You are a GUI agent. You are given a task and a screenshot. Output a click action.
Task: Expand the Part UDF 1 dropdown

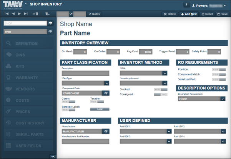tap(169, 131)
